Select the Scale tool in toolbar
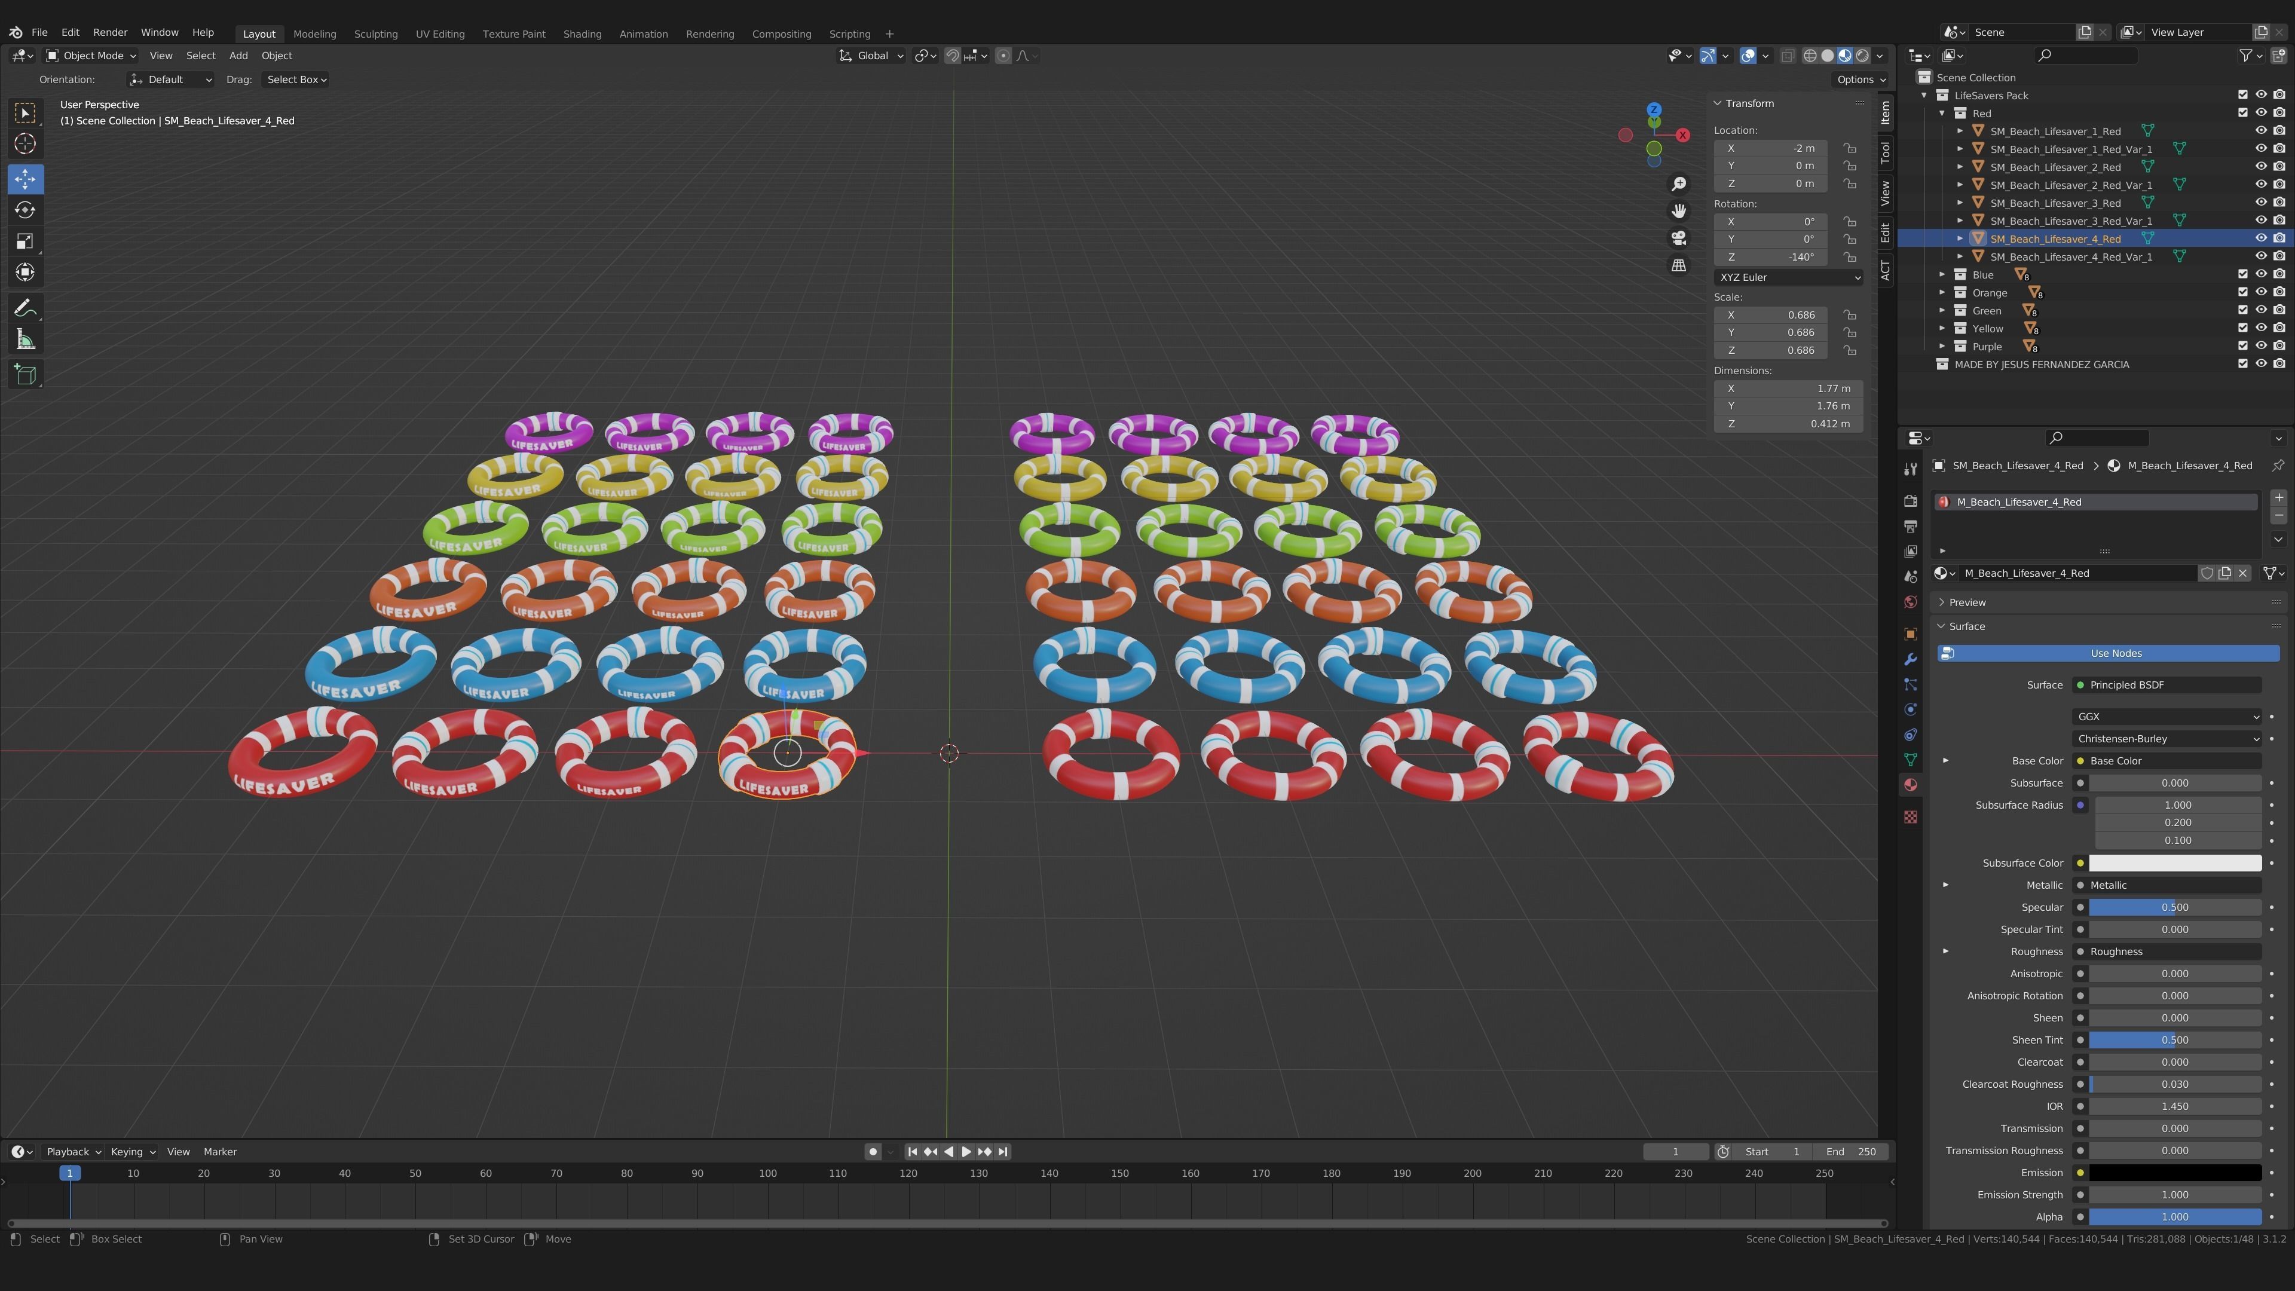2295x1291 pixels. click(25, 241)
